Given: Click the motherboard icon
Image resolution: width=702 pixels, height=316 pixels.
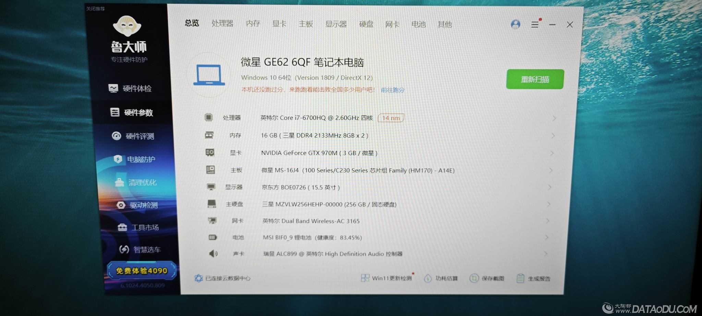Looking at the screenshot, I should tap(210, 169).
